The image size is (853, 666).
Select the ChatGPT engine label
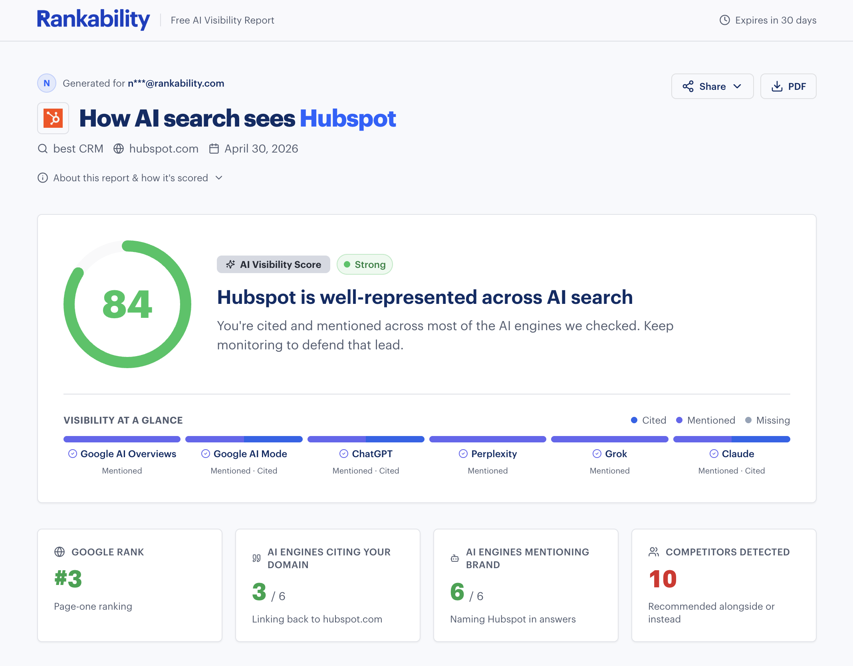pos(372,454)
